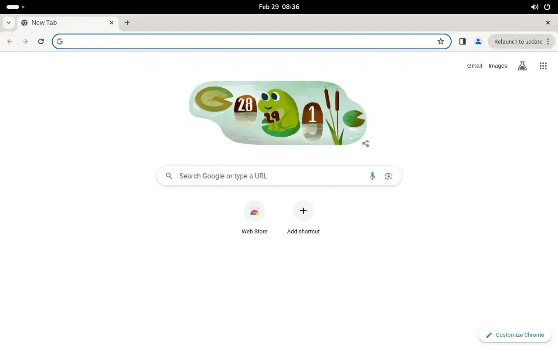The height and width of the screenshot is (349, 558).
Task: Click Relaunch to update button
Action: [x=518, y=41]
